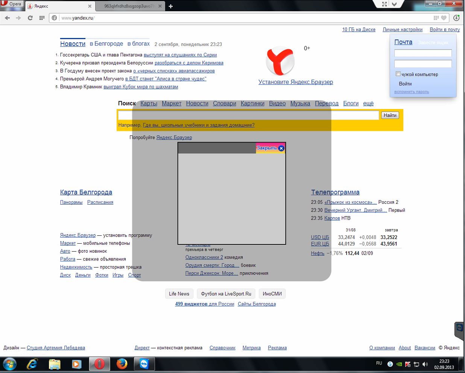The image size is (465, 373).
Task: Click the RU language indicator
Action: 379,363
